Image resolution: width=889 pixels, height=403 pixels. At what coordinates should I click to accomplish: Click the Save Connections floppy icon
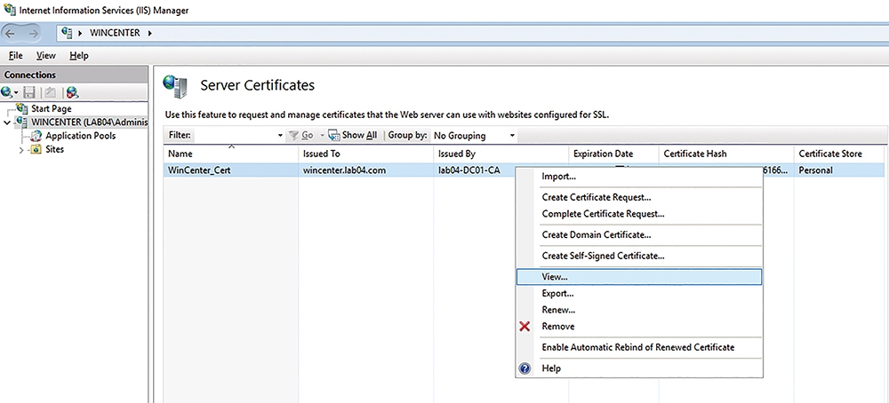29,92
